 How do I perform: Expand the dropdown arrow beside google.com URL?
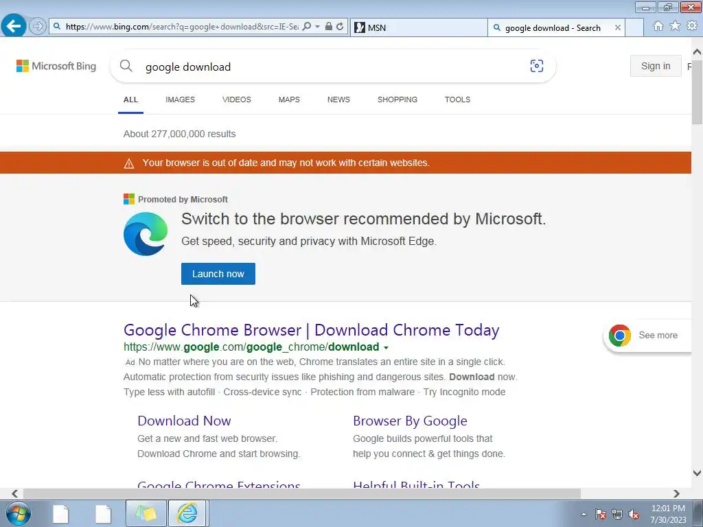[x=386, y=348]
